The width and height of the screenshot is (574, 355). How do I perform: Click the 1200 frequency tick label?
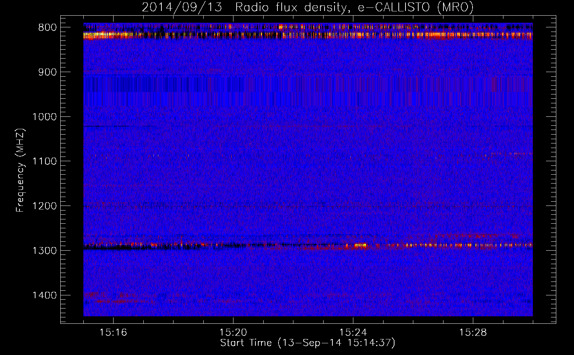(44, 206)
